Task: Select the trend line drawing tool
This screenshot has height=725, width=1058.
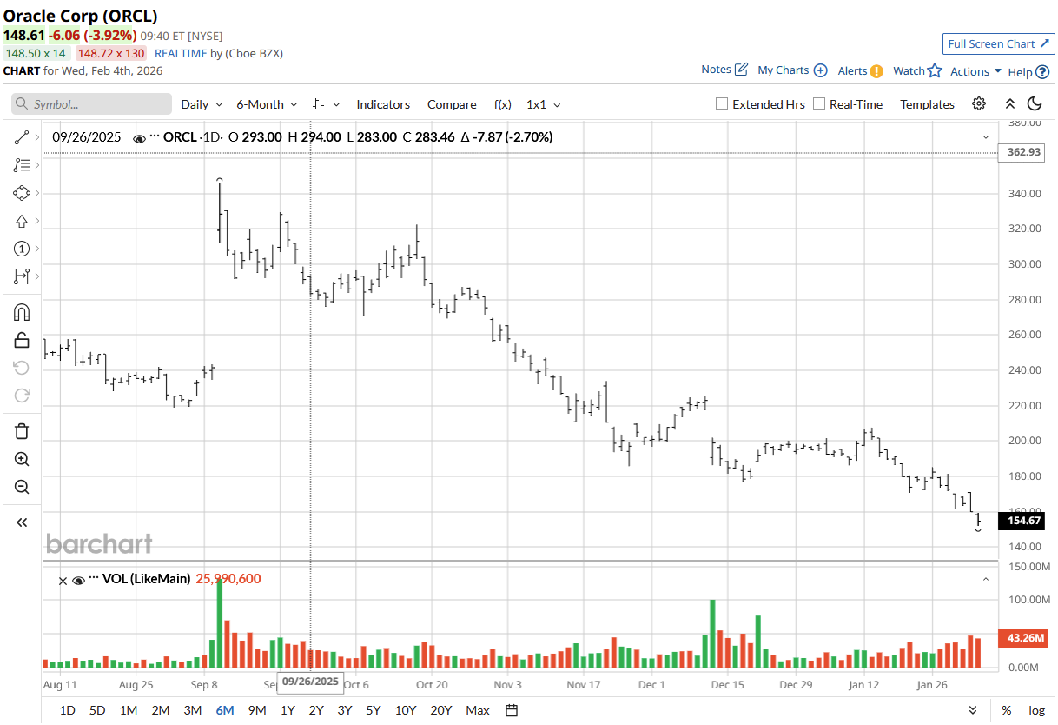Action: tap(22, 137)
